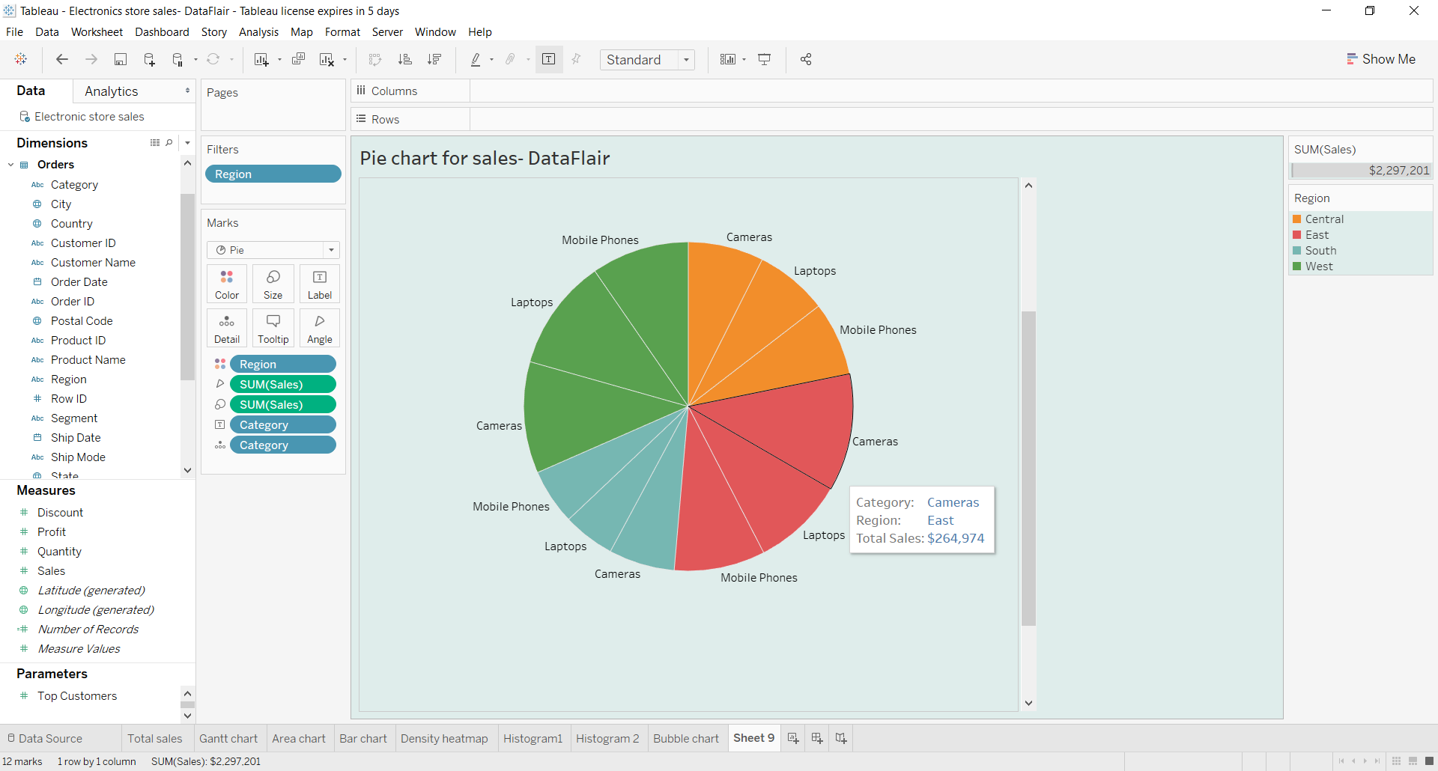
Task: Open the Color shelf on the Marks card
Action: point(226,283)
